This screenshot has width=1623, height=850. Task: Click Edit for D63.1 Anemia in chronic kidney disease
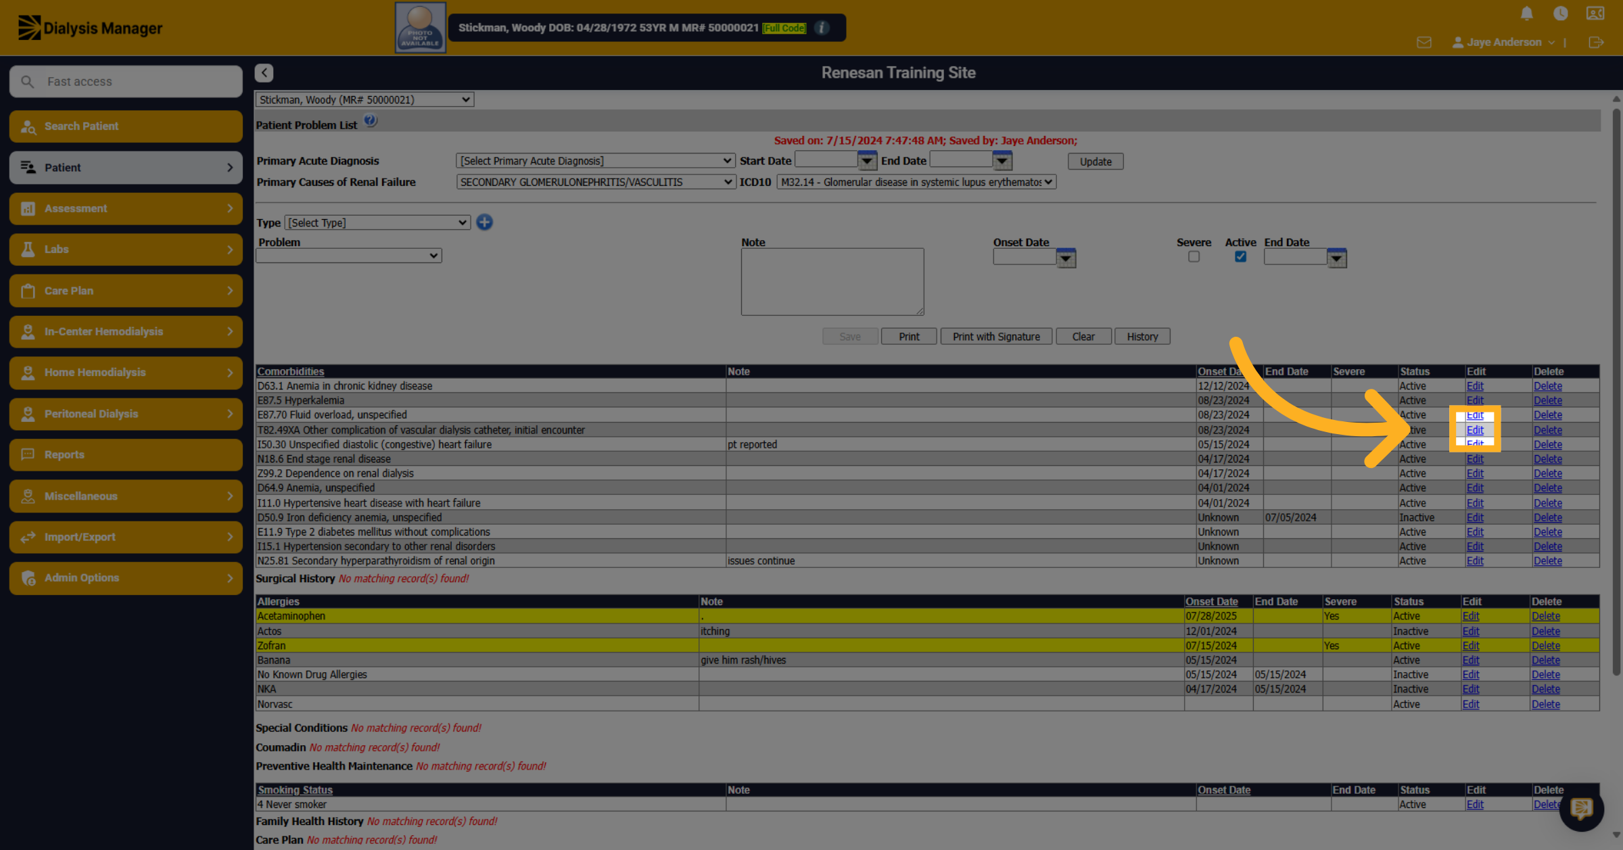pyautogui.click(x=1475, y=386)
